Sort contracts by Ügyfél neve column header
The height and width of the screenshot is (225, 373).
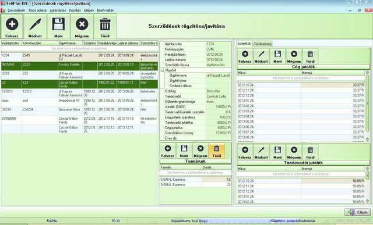(x=70, y=43)
